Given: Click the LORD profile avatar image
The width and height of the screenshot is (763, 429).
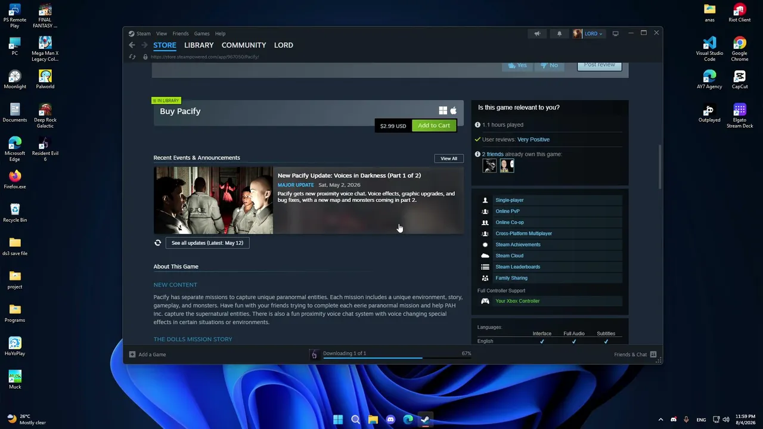Looking at the screenshot, I should point(577,33).
